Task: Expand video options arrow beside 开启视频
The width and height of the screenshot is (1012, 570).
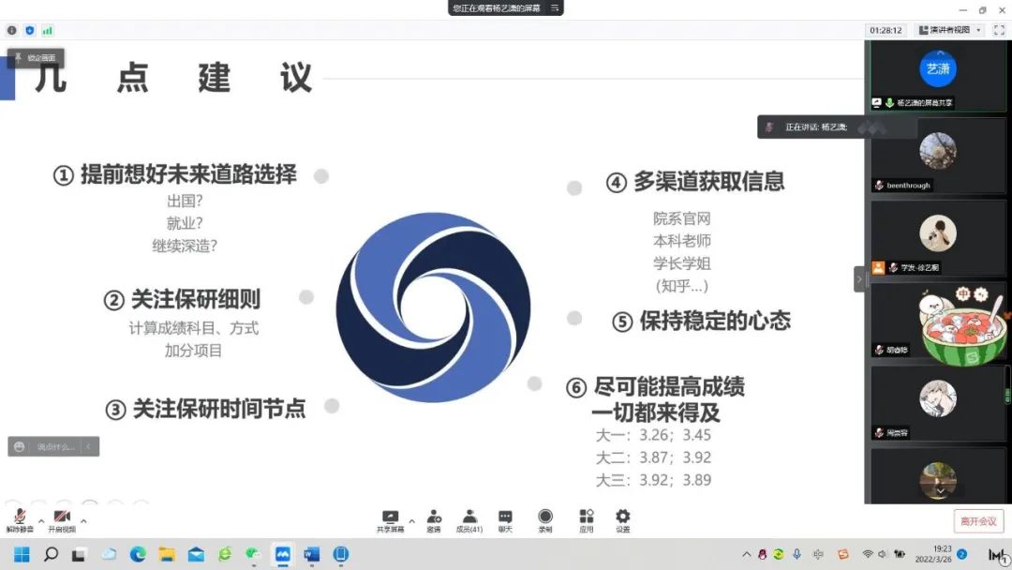Action: (x=83, y=520)
